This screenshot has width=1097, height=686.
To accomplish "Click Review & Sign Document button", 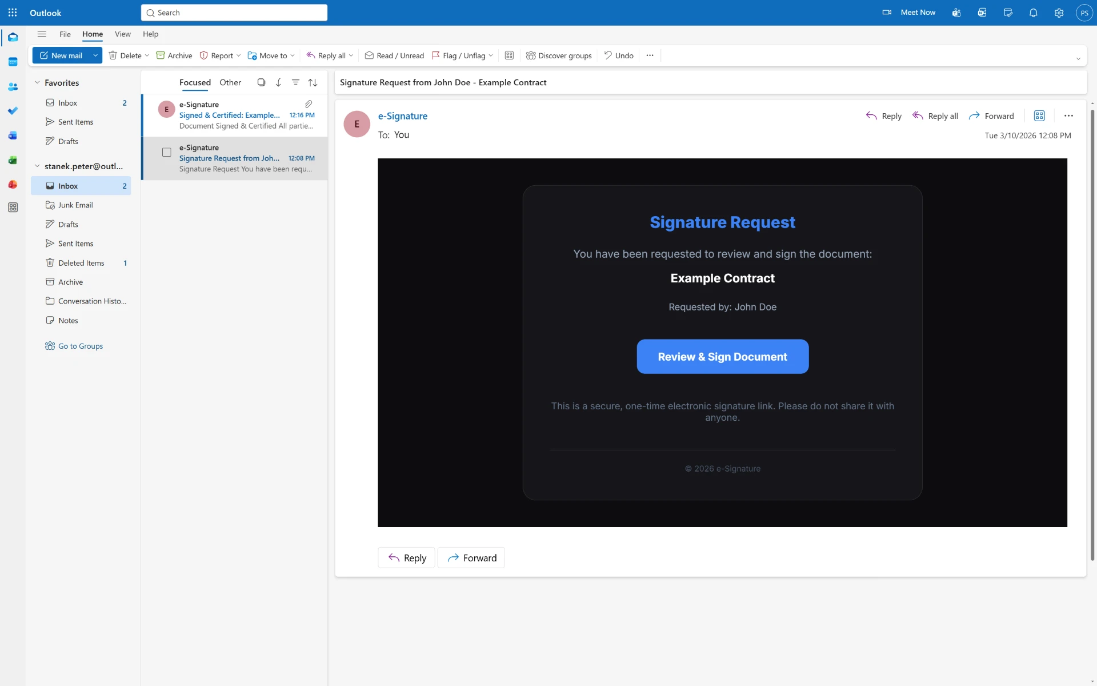I will coord(722,357).
